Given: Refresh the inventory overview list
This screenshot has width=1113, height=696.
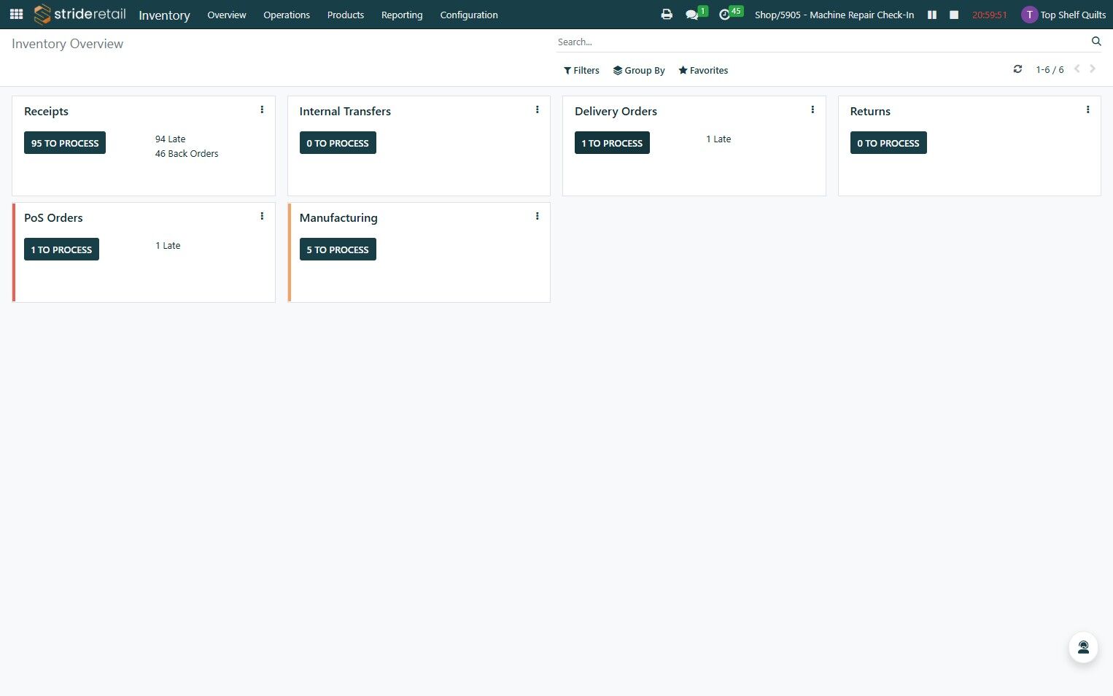Looking at the screenshot, I should (x=1017, y=69).
